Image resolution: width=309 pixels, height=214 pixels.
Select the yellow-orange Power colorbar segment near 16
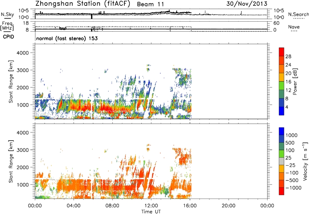282,77
